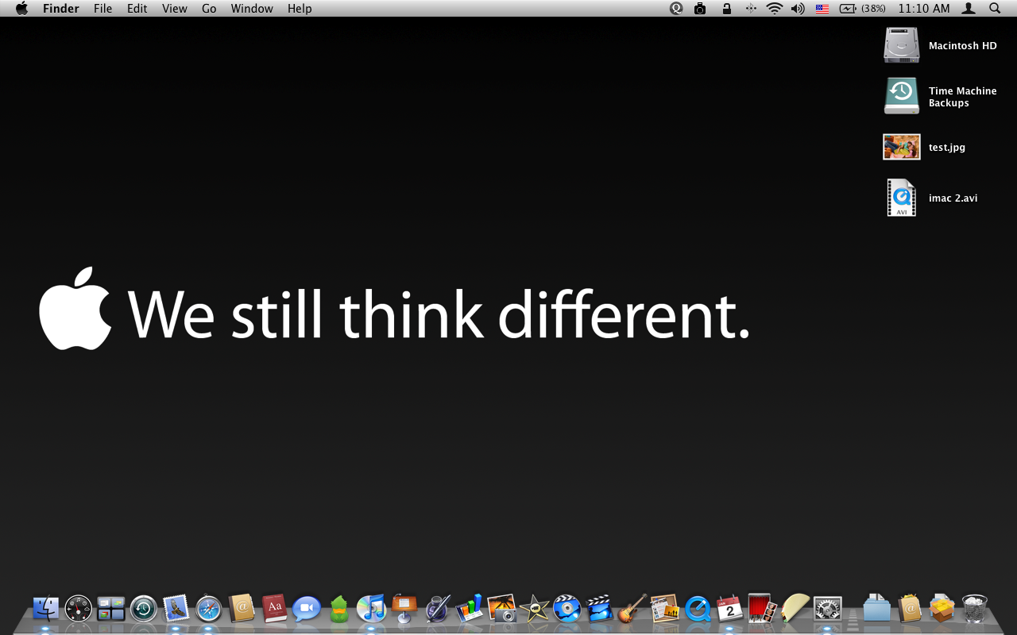The image size is (1017, 635).
Task: Open iCal calendar icon
Action: coord(730,609)
